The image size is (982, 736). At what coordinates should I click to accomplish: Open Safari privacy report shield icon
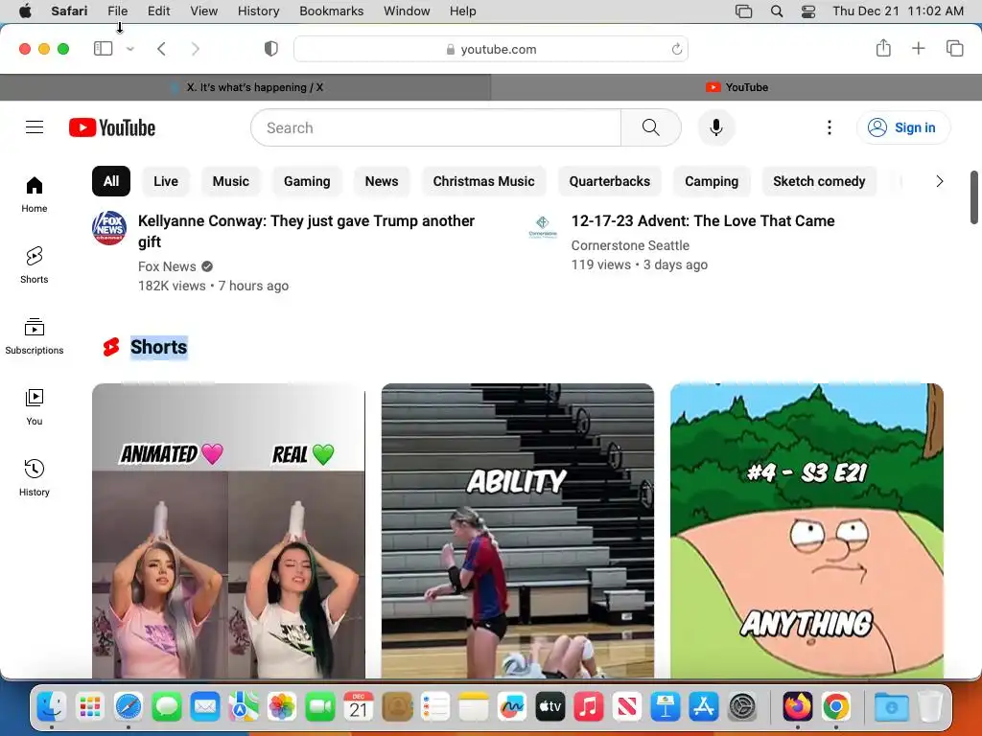pos(271,49)
